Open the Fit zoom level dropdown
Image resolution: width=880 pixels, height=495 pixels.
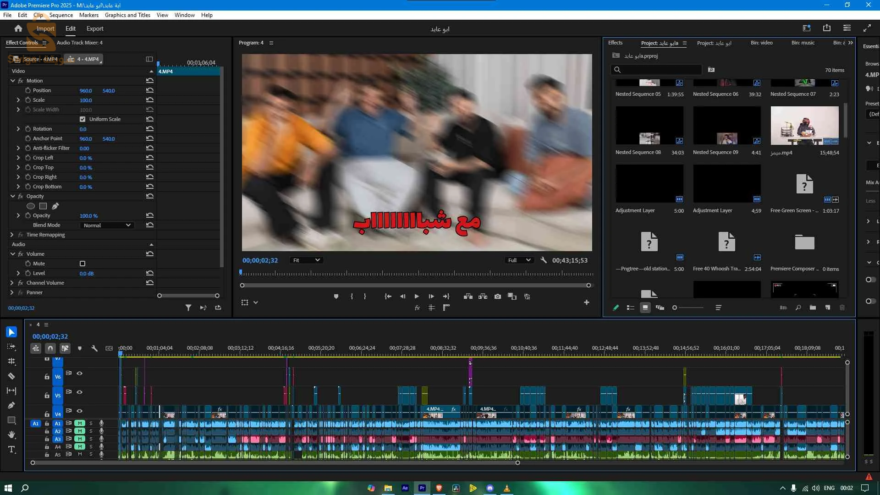306,260
